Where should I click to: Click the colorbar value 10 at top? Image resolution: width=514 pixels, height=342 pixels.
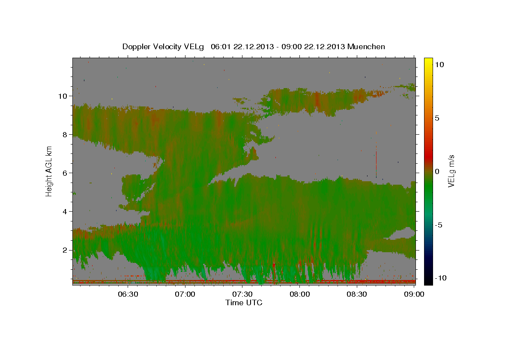(x=439, y=64)
